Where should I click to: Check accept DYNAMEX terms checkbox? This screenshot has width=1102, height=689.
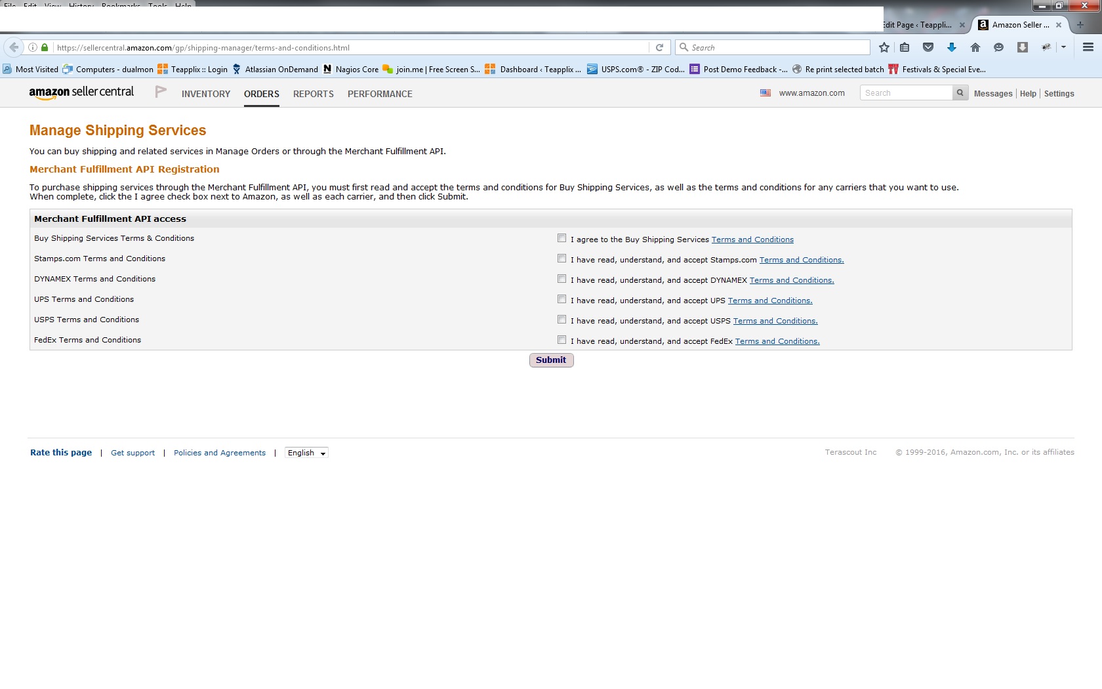coord(561,279)
